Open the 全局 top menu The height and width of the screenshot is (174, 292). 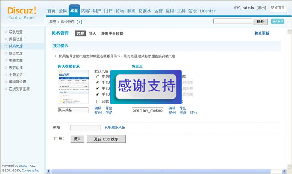(63, 11)
